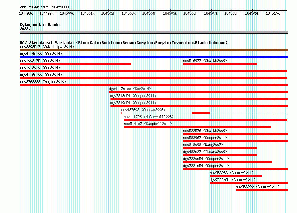Click the 184508k ruler position
297x213 pixels.
231,13
